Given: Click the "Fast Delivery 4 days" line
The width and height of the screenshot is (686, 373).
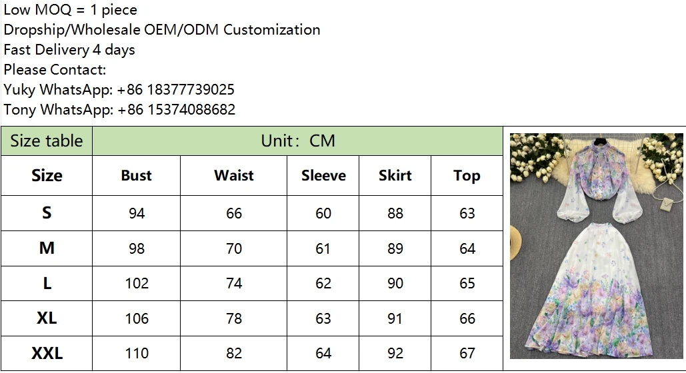Looking at the screenshot, I should pyautogui.click(x=69, y=50).
